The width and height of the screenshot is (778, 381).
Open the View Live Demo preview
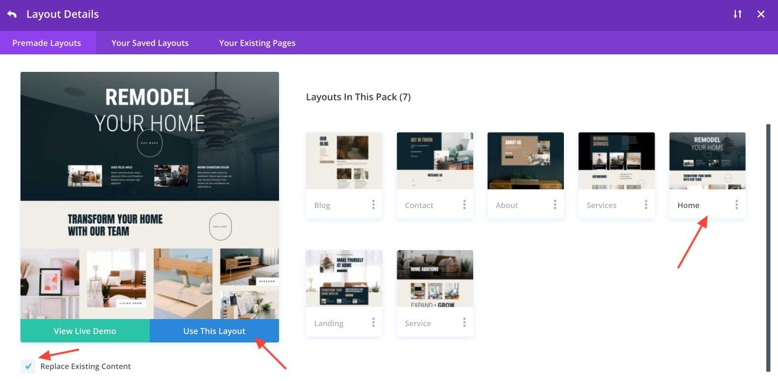[x=85, y=330]
